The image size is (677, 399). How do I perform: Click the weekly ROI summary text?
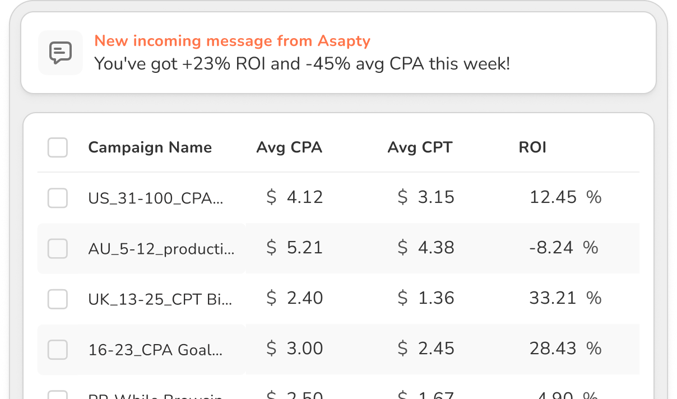coord(303,63)
